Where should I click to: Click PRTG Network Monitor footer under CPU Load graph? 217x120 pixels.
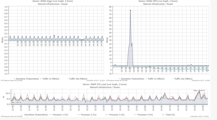click(11, 116)
